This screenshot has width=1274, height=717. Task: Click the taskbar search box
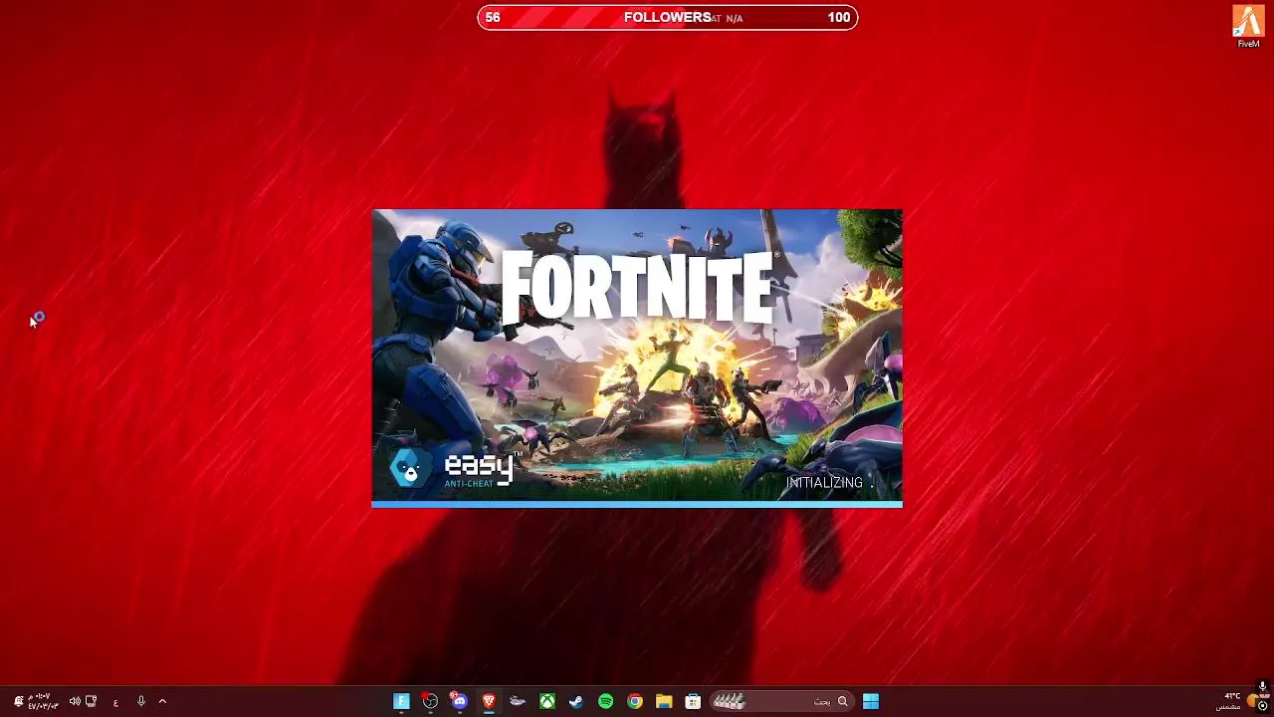[780, 701]
